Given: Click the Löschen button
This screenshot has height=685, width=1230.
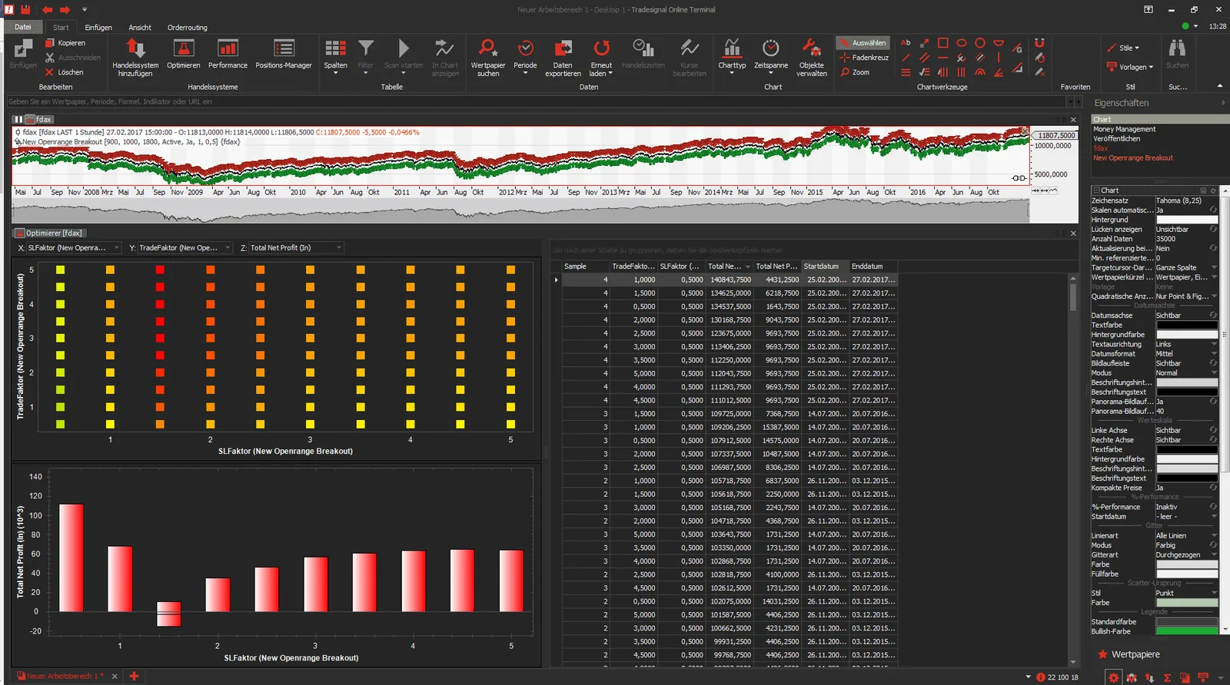Looking at the screenshot, I should 65,72.
